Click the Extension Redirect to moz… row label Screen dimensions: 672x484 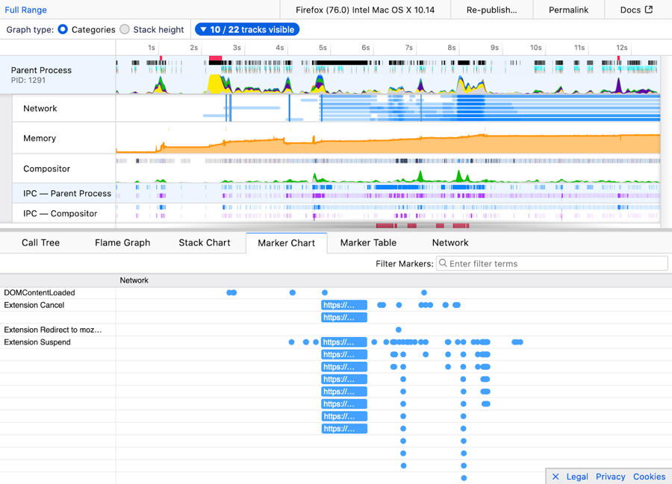tap(53, 330)
